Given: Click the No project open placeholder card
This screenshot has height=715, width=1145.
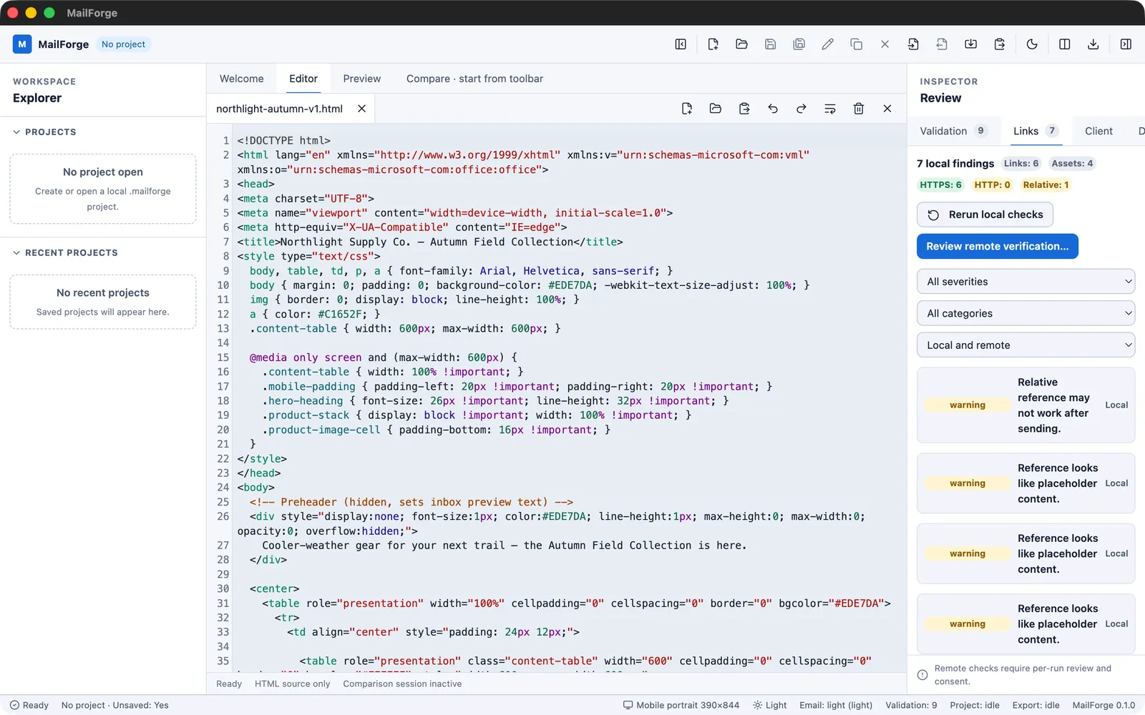Looking at the screenshot, I should (x=103, y=189).
